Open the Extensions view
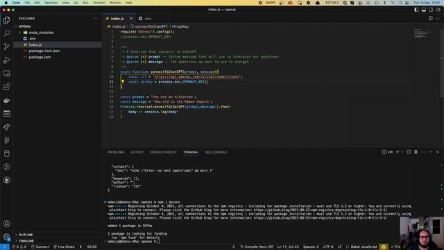Image resolution: width=444 pixels, height=250 pixels. tap(6, 87)
